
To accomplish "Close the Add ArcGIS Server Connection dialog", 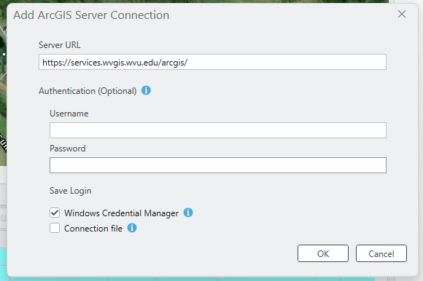I will 402,14.
